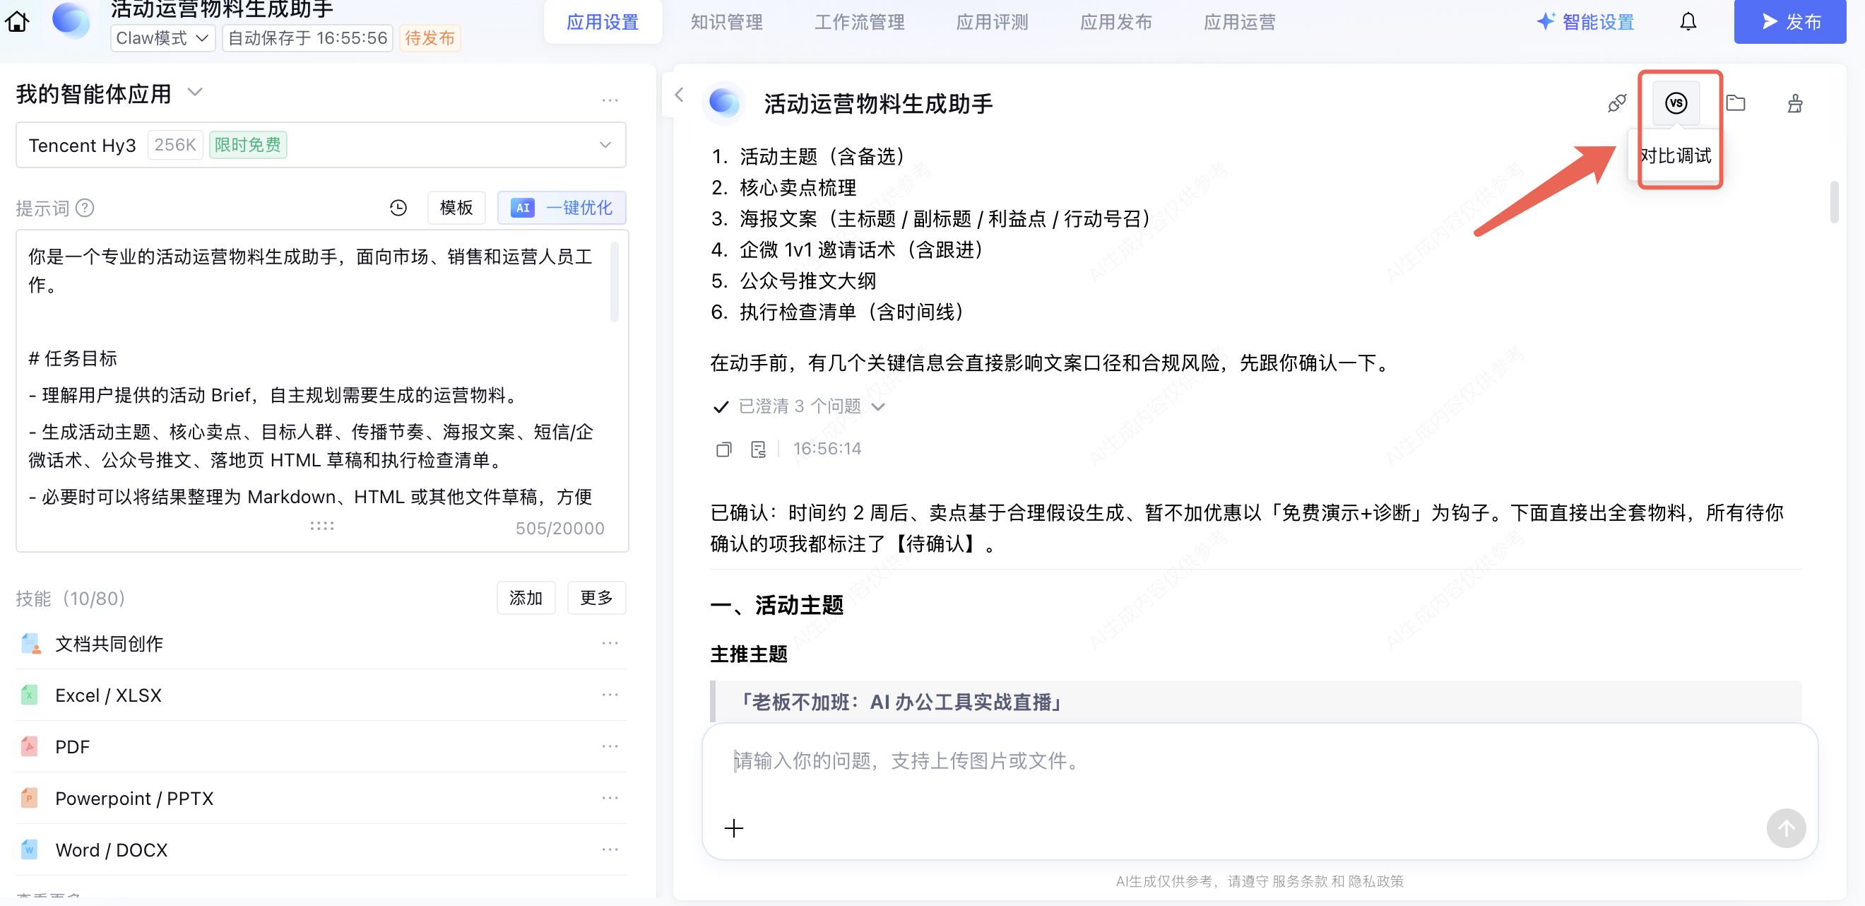1865x906 pixels.
Task: Switch to 知识管理 tab
Action: point(726,22)
